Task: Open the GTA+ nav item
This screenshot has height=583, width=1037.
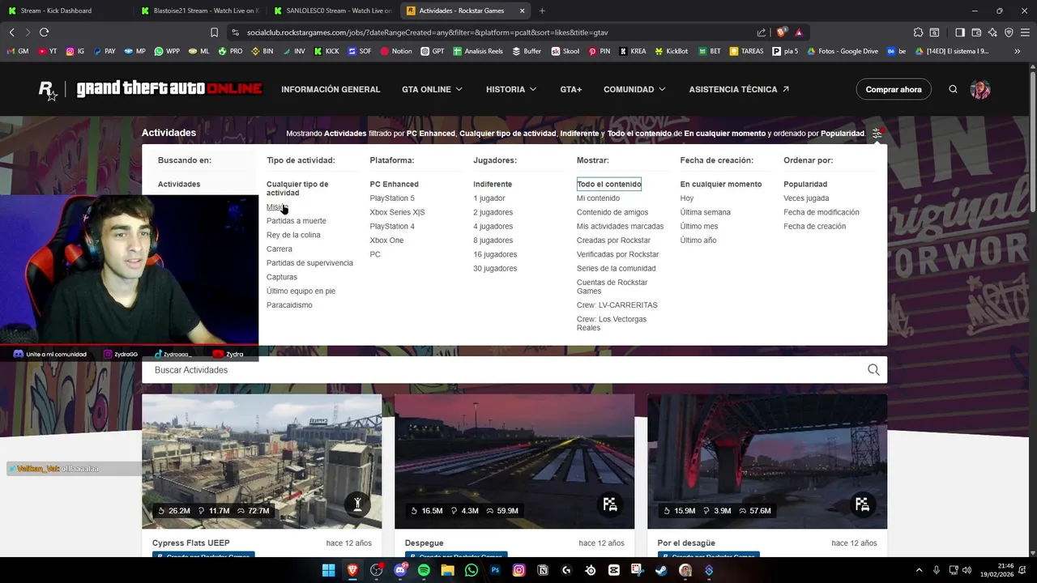Action: click(x=570, y=89)
